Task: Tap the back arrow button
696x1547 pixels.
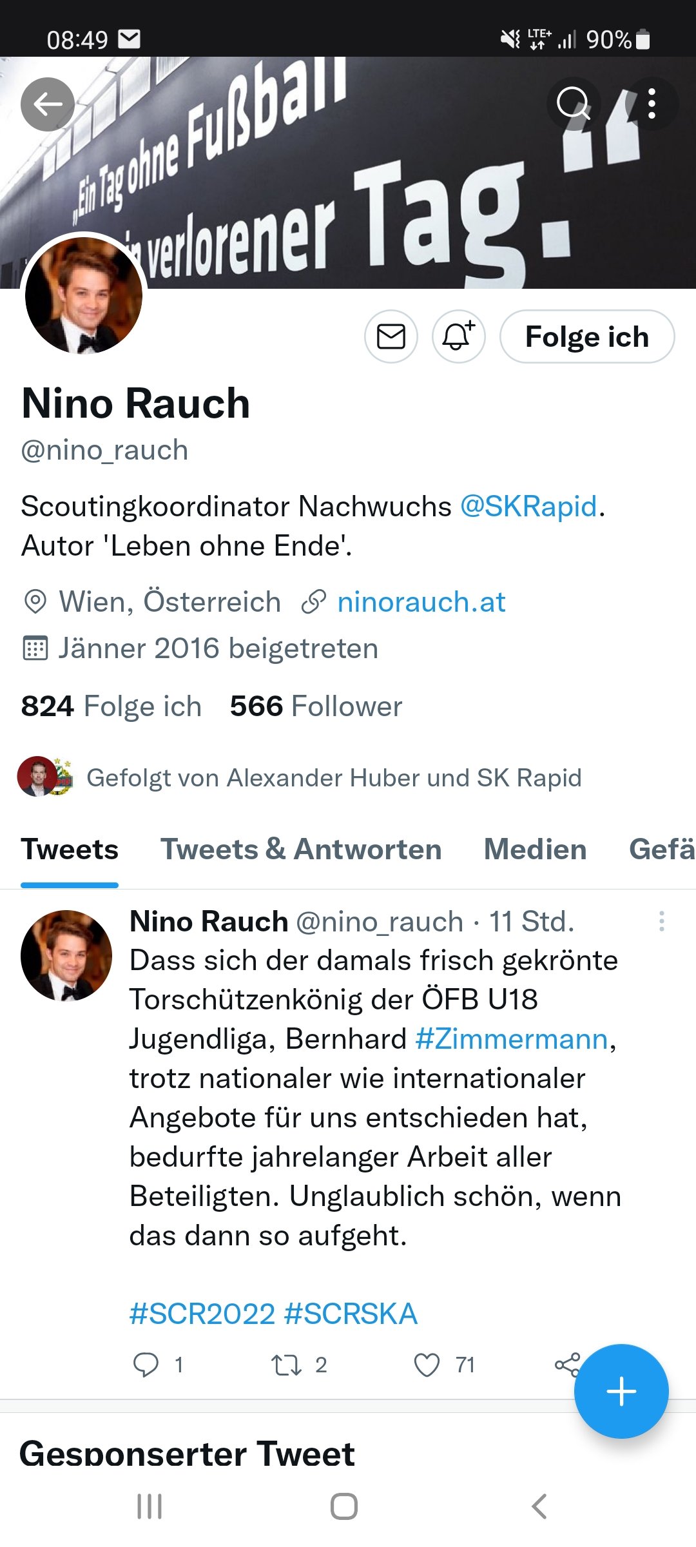Action: pos(48,104)
